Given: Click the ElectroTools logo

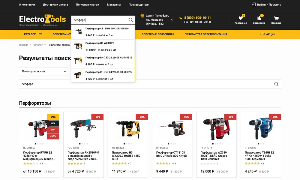Looking at the screenshot, I should pos(43,20).
